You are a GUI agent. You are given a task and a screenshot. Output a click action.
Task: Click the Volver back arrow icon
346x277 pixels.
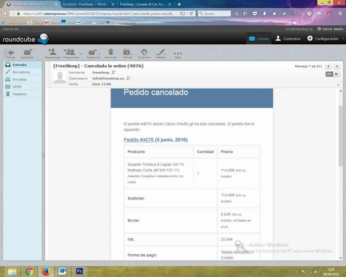pyautogui.click(x=11, y=53)
